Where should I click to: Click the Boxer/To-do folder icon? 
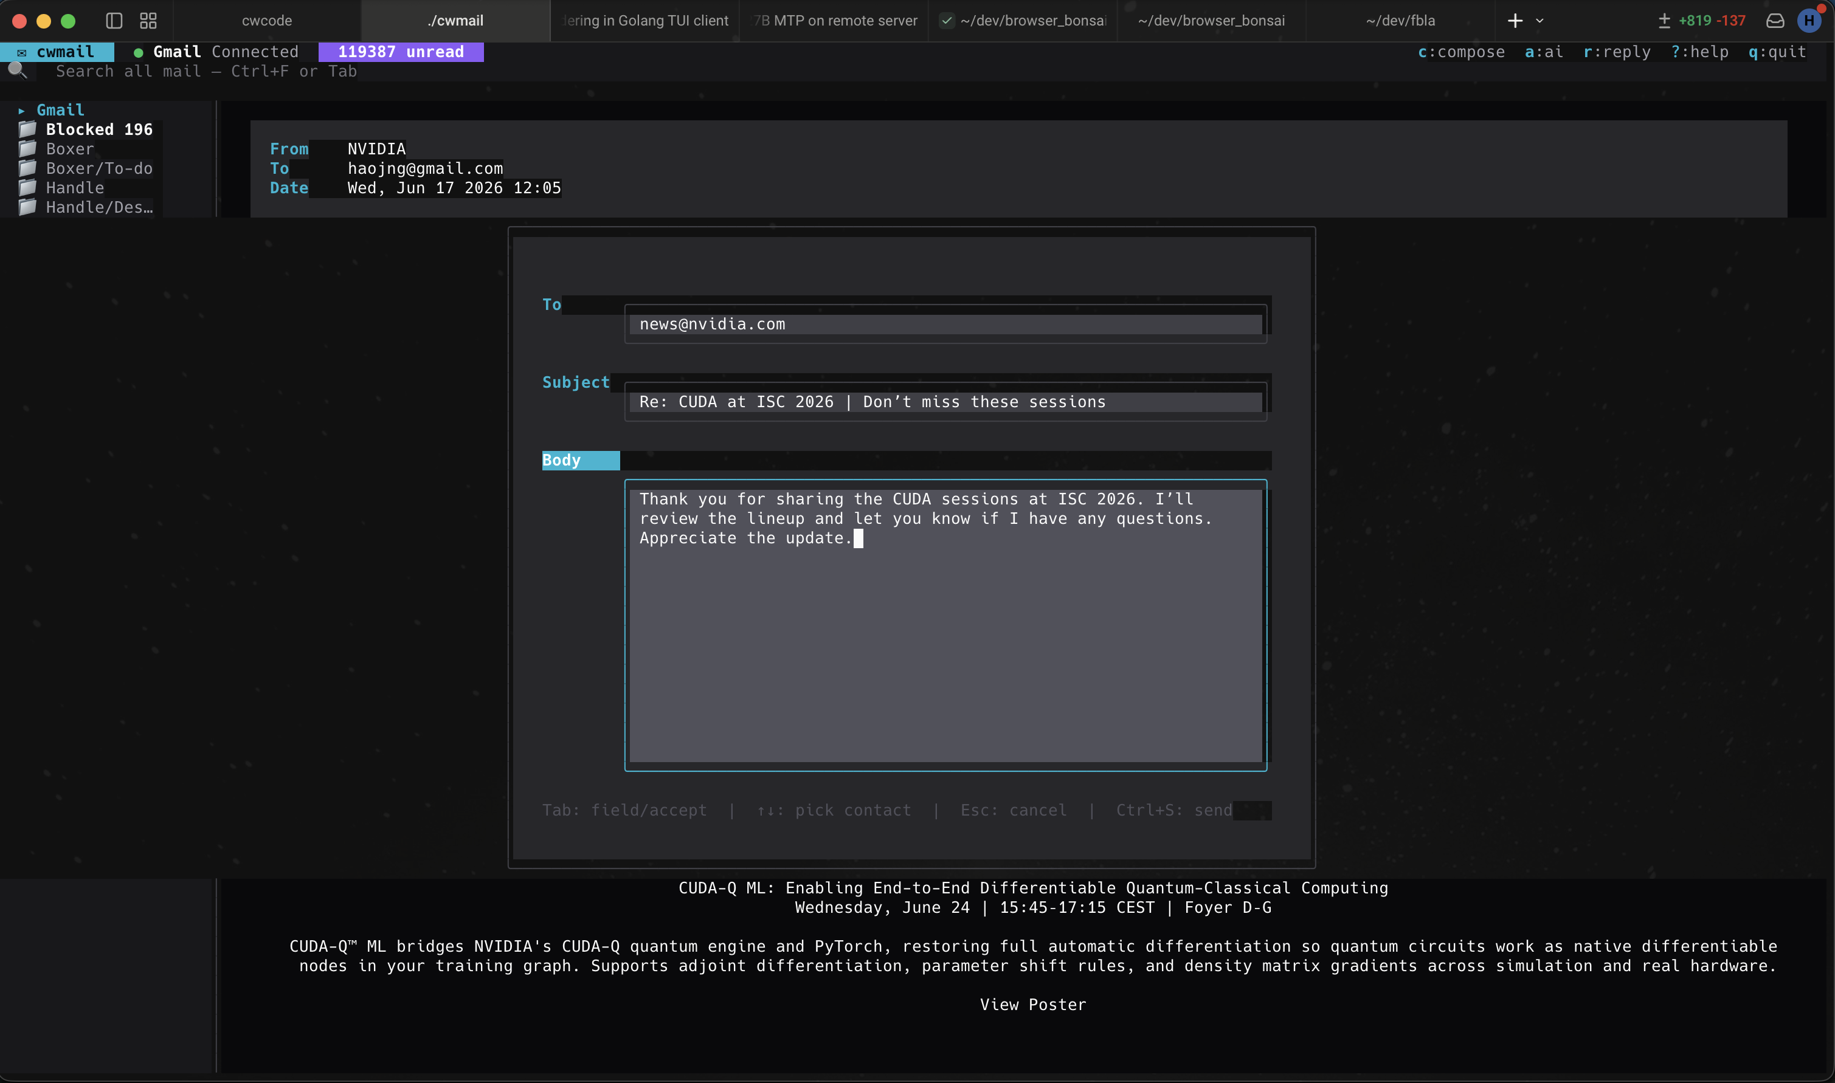pyautogui.click(x=27, y=168)
